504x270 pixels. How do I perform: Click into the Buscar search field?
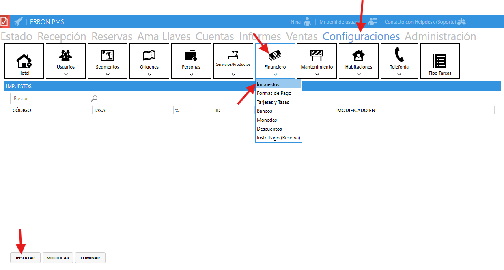click(51, 99)
